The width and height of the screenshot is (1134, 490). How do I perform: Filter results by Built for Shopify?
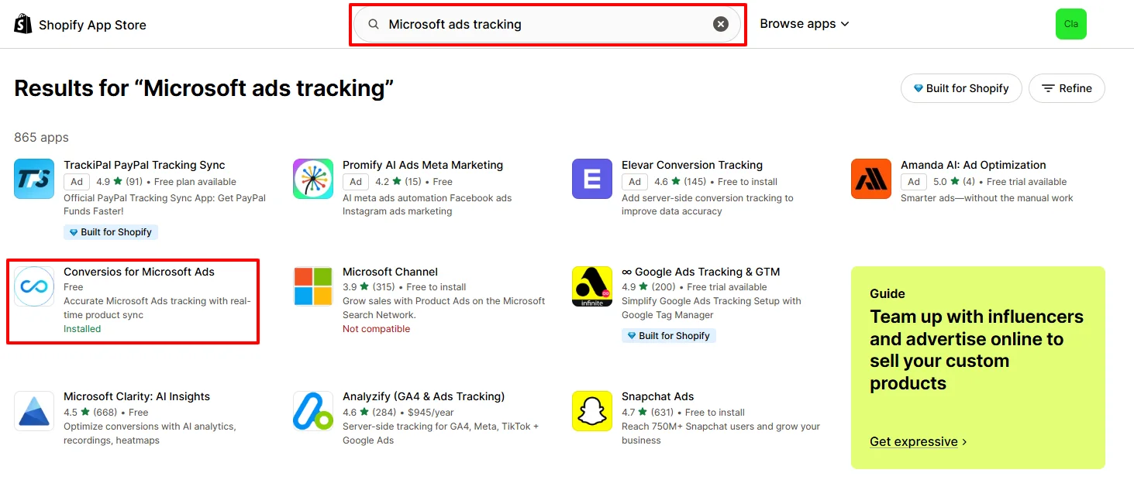961,87
